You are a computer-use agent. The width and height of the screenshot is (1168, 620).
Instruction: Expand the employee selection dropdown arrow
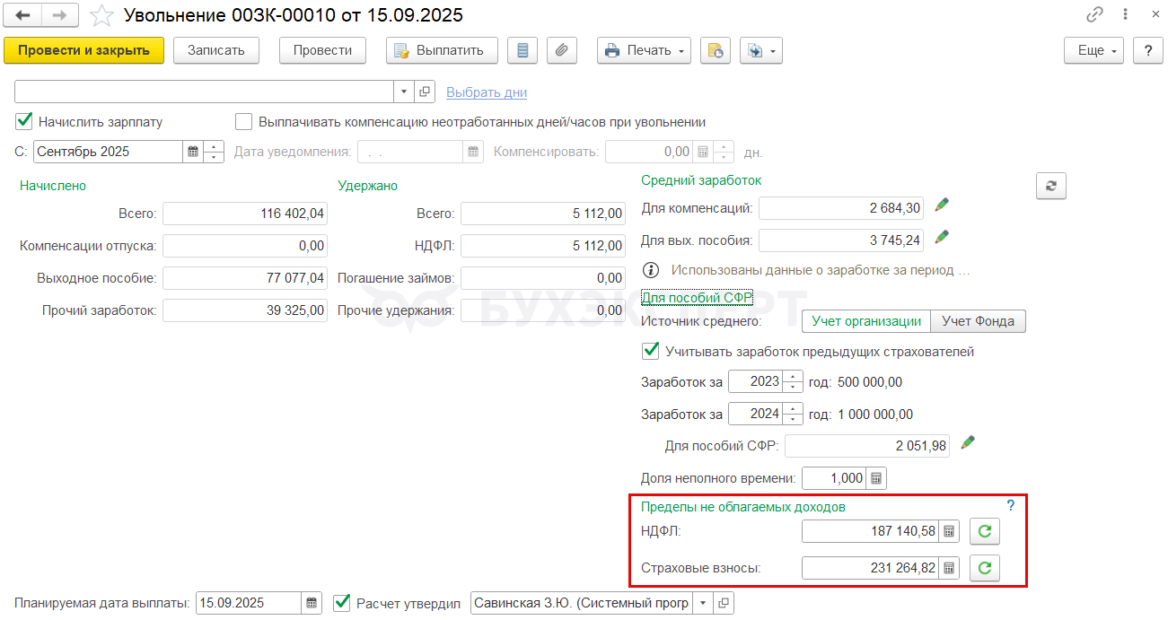pyautogui.click(x=404, y=92)
